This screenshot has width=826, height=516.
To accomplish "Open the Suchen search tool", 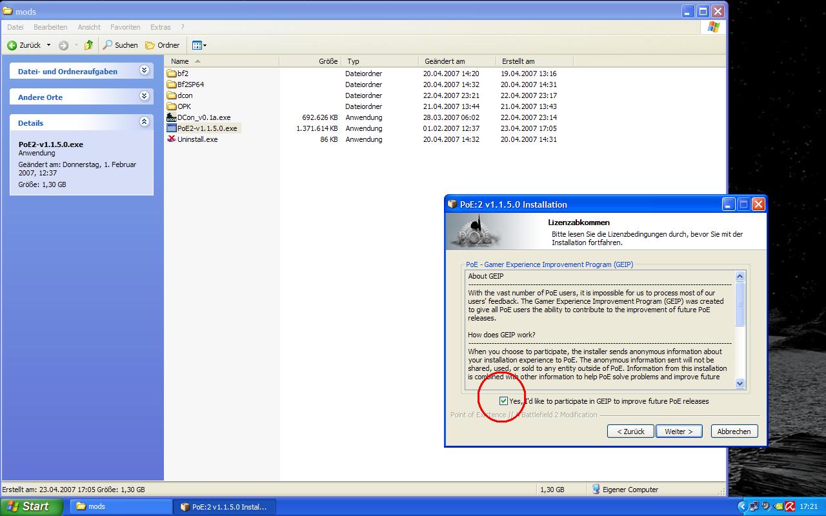I will tap(120, 45).
